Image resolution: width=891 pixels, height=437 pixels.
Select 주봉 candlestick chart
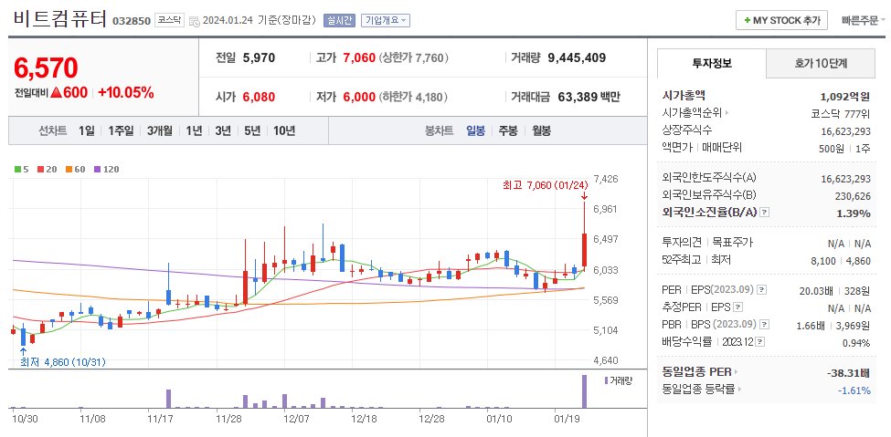[x=508, y=131]
